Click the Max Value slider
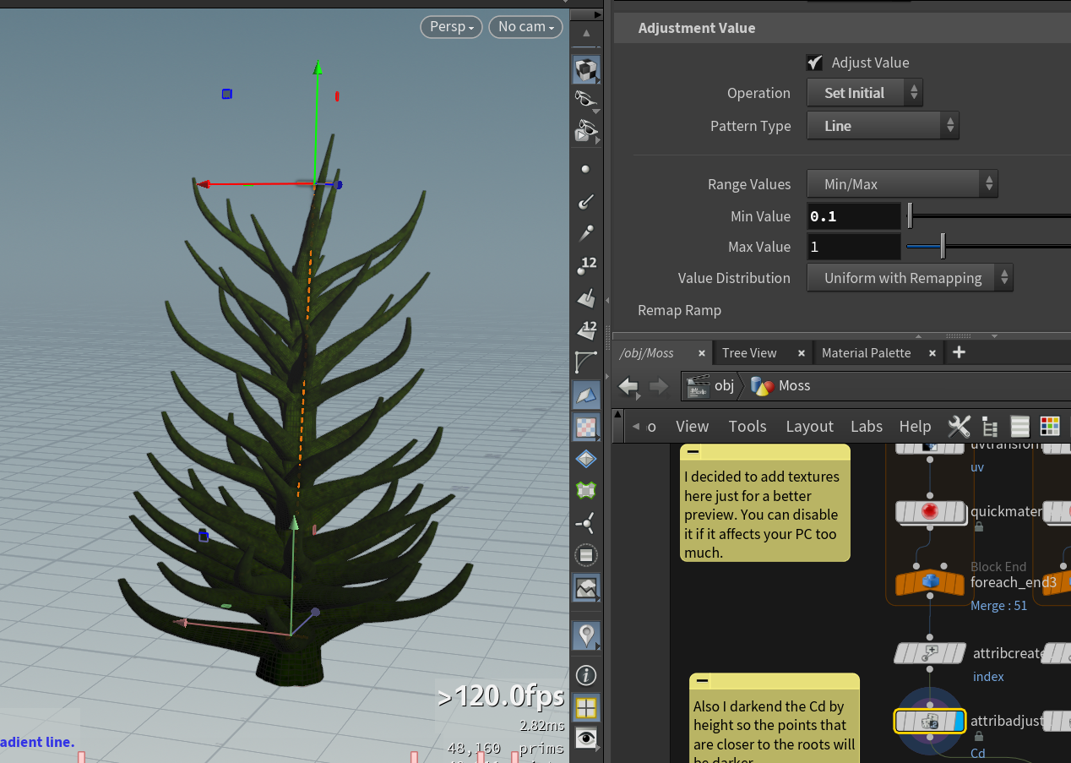 (x=943, y=247)
